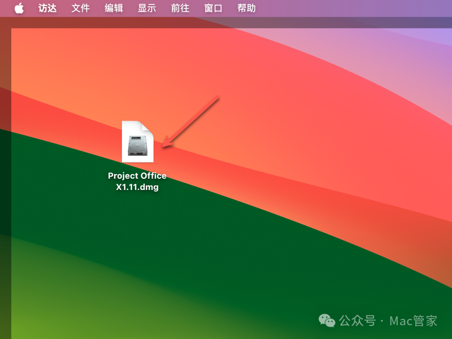Select the Project Office X1.11.dmg disk image icon
The image size is (452, 339).
[138, 141]
